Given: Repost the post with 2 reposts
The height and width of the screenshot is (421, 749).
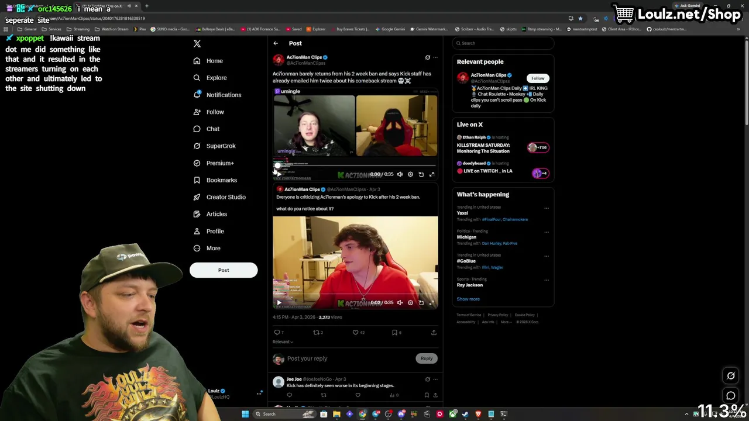Looking at the screenshot, I should 318,332.
